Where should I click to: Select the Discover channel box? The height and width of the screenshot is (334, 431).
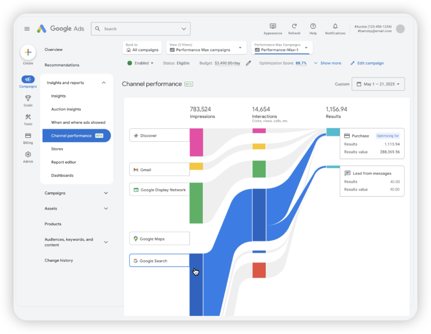[x=160, y=135]
